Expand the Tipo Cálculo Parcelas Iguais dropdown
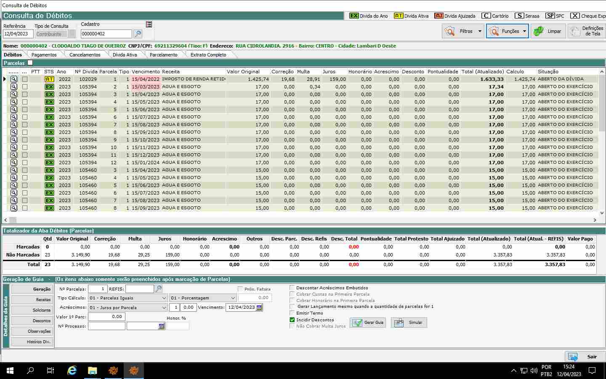Viewport: 606px width, 379px height. click(x=164, y=298)
